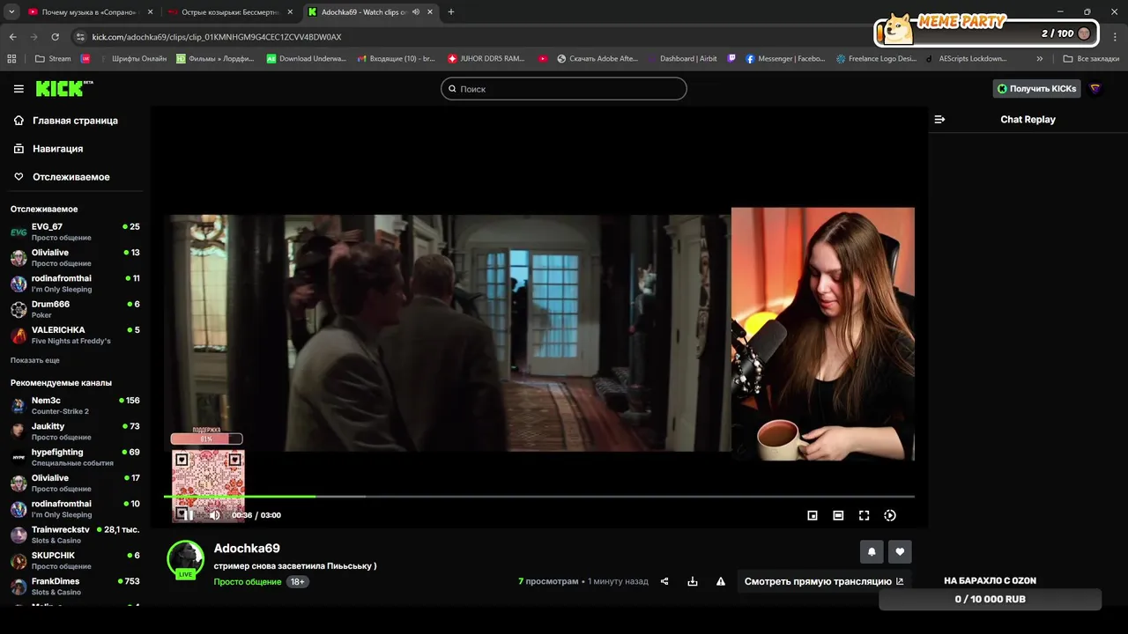
Task: Collapse the Chat Replay panel
Action: coord(939,120)
